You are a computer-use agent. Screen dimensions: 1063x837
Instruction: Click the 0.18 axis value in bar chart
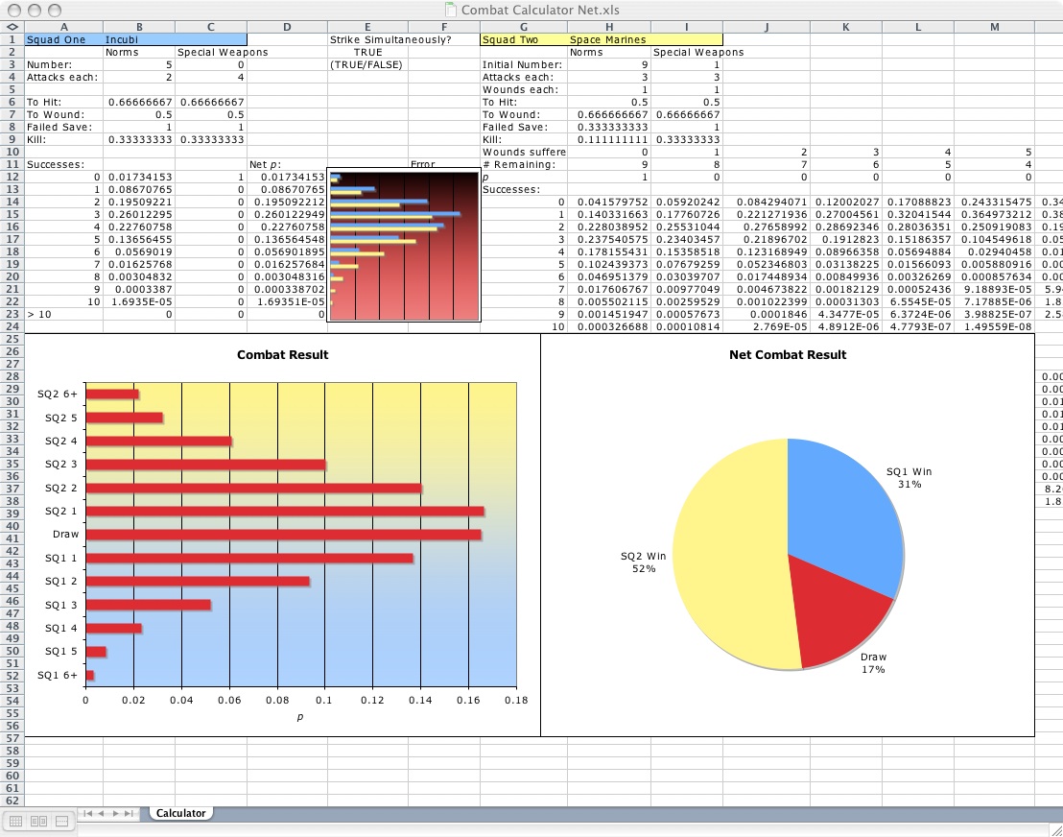(516, 700)
